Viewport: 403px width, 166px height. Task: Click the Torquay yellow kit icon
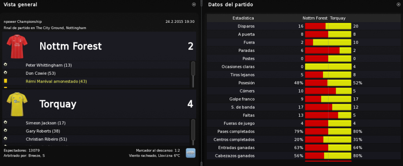17,104
